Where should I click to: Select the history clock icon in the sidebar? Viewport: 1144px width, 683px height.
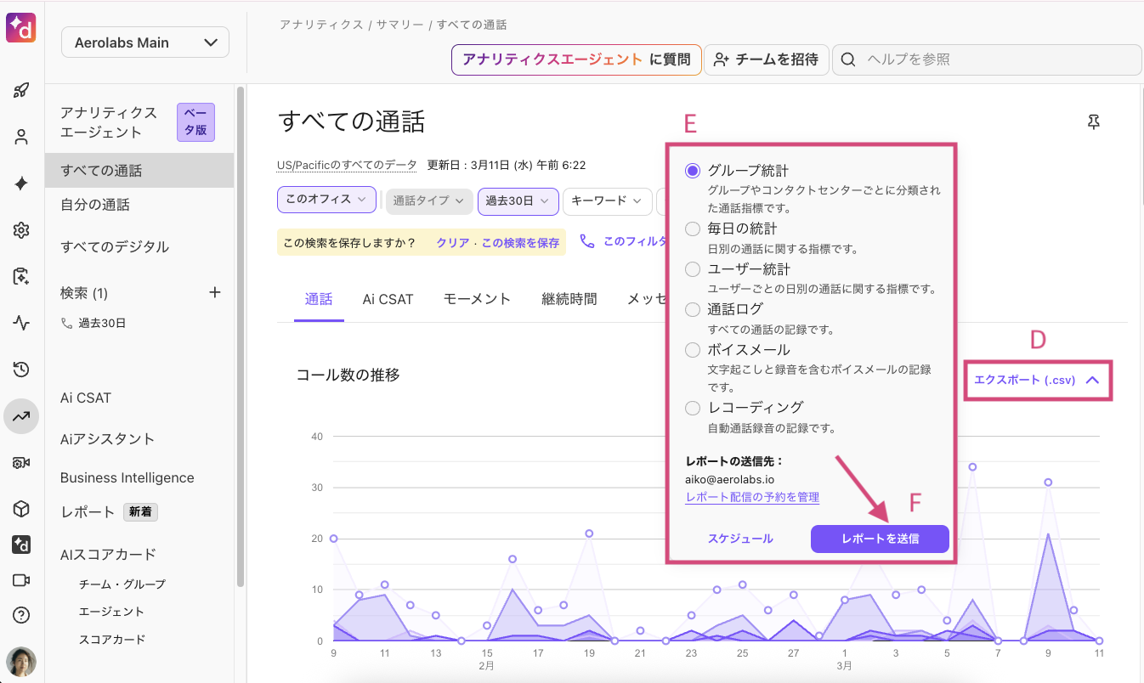[x=21, y=369]
